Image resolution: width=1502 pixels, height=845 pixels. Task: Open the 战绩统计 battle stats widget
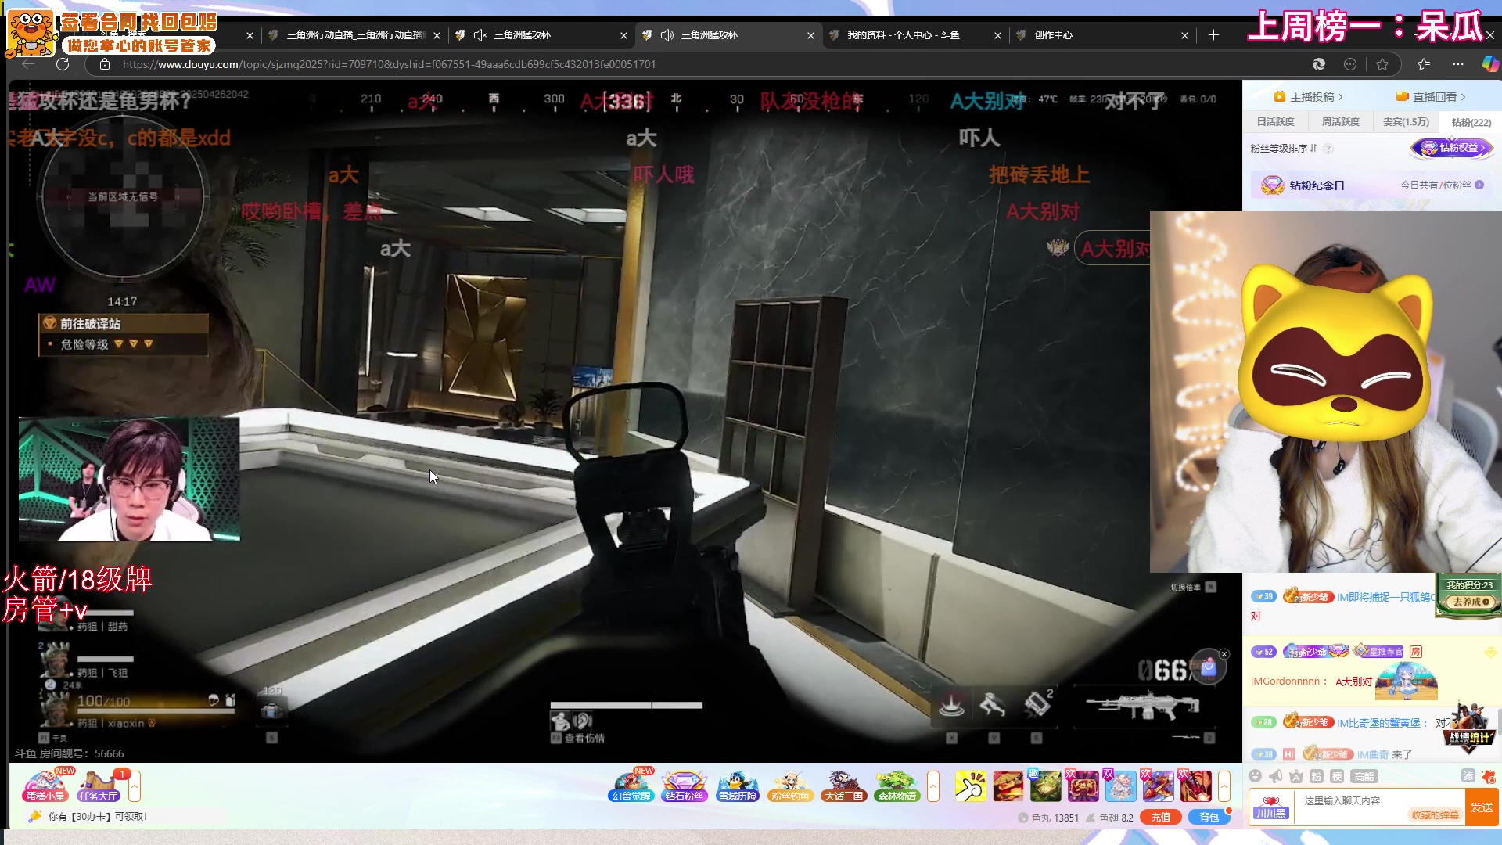(x=1469, y=729)
